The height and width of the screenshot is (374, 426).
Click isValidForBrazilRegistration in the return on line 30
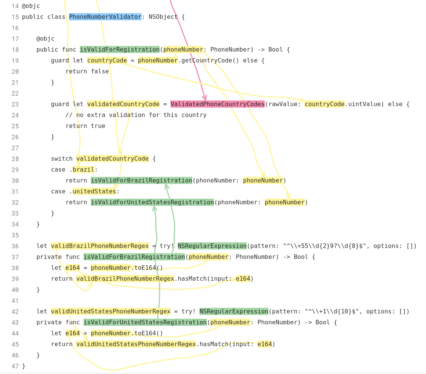coord(141,180)
